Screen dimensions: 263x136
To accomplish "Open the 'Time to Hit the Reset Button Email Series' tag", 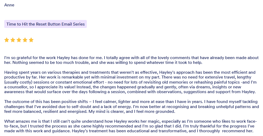I will (46, 24).
